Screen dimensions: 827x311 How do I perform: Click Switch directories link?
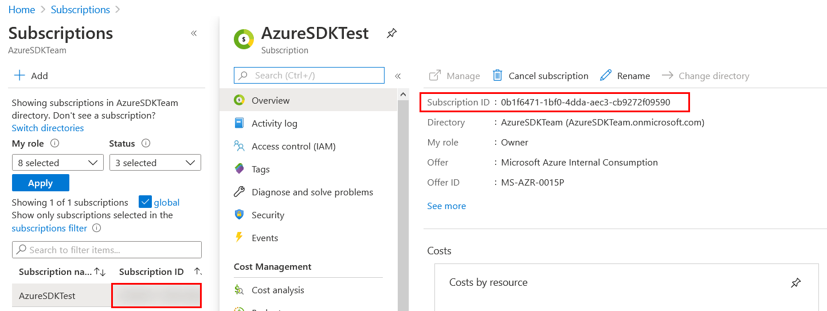click(48, 128)
